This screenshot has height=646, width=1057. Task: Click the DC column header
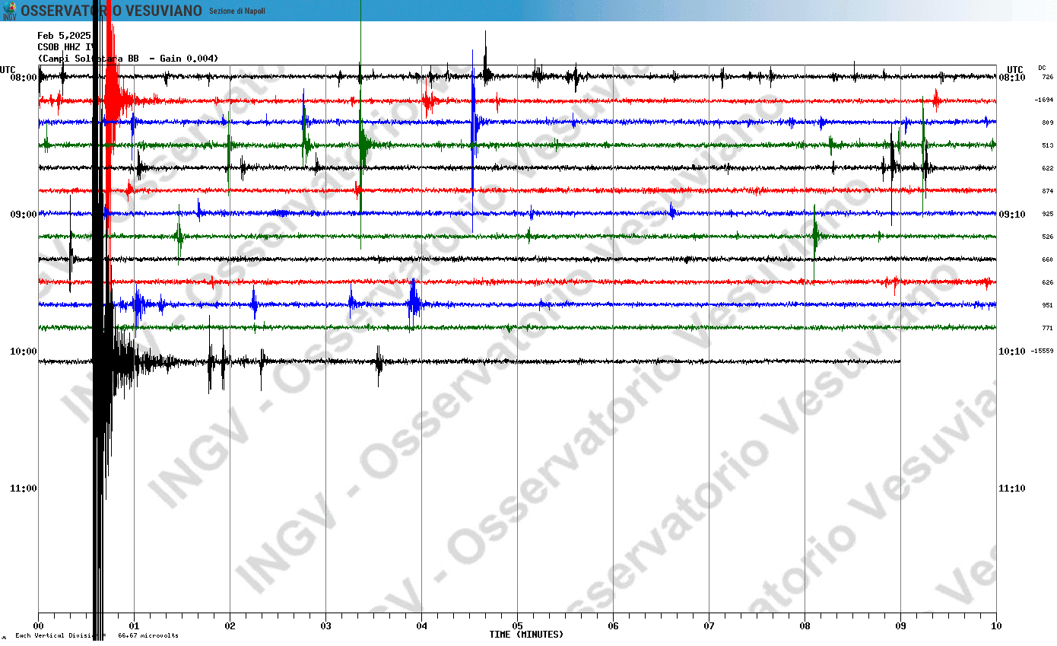pos(1042,68)
